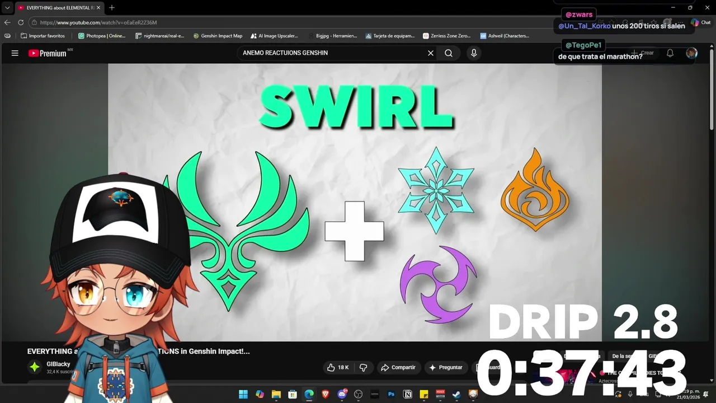Open Steam from taskbar

[x=457, y=394]
